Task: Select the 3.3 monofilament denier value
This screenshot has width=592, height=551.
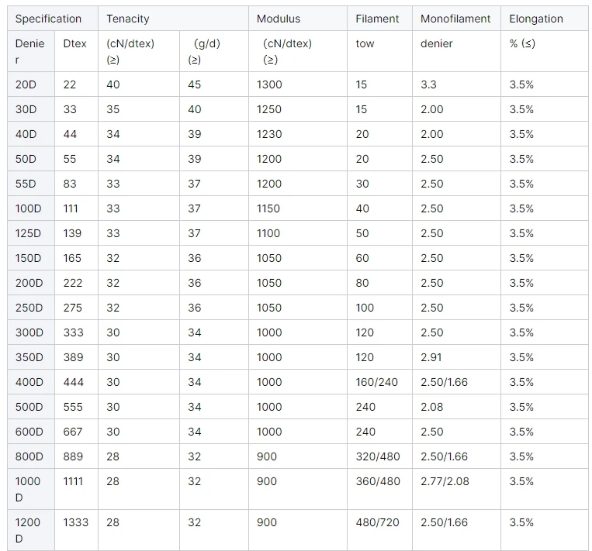Action: click(x=428, y=84)
